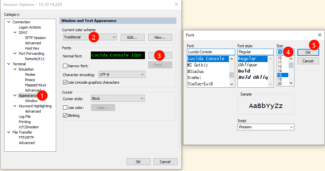The height and width of the screenshot is (171, 325).
Task: Enable the cursor Use color checkbox
Action: tap(65, 108)
